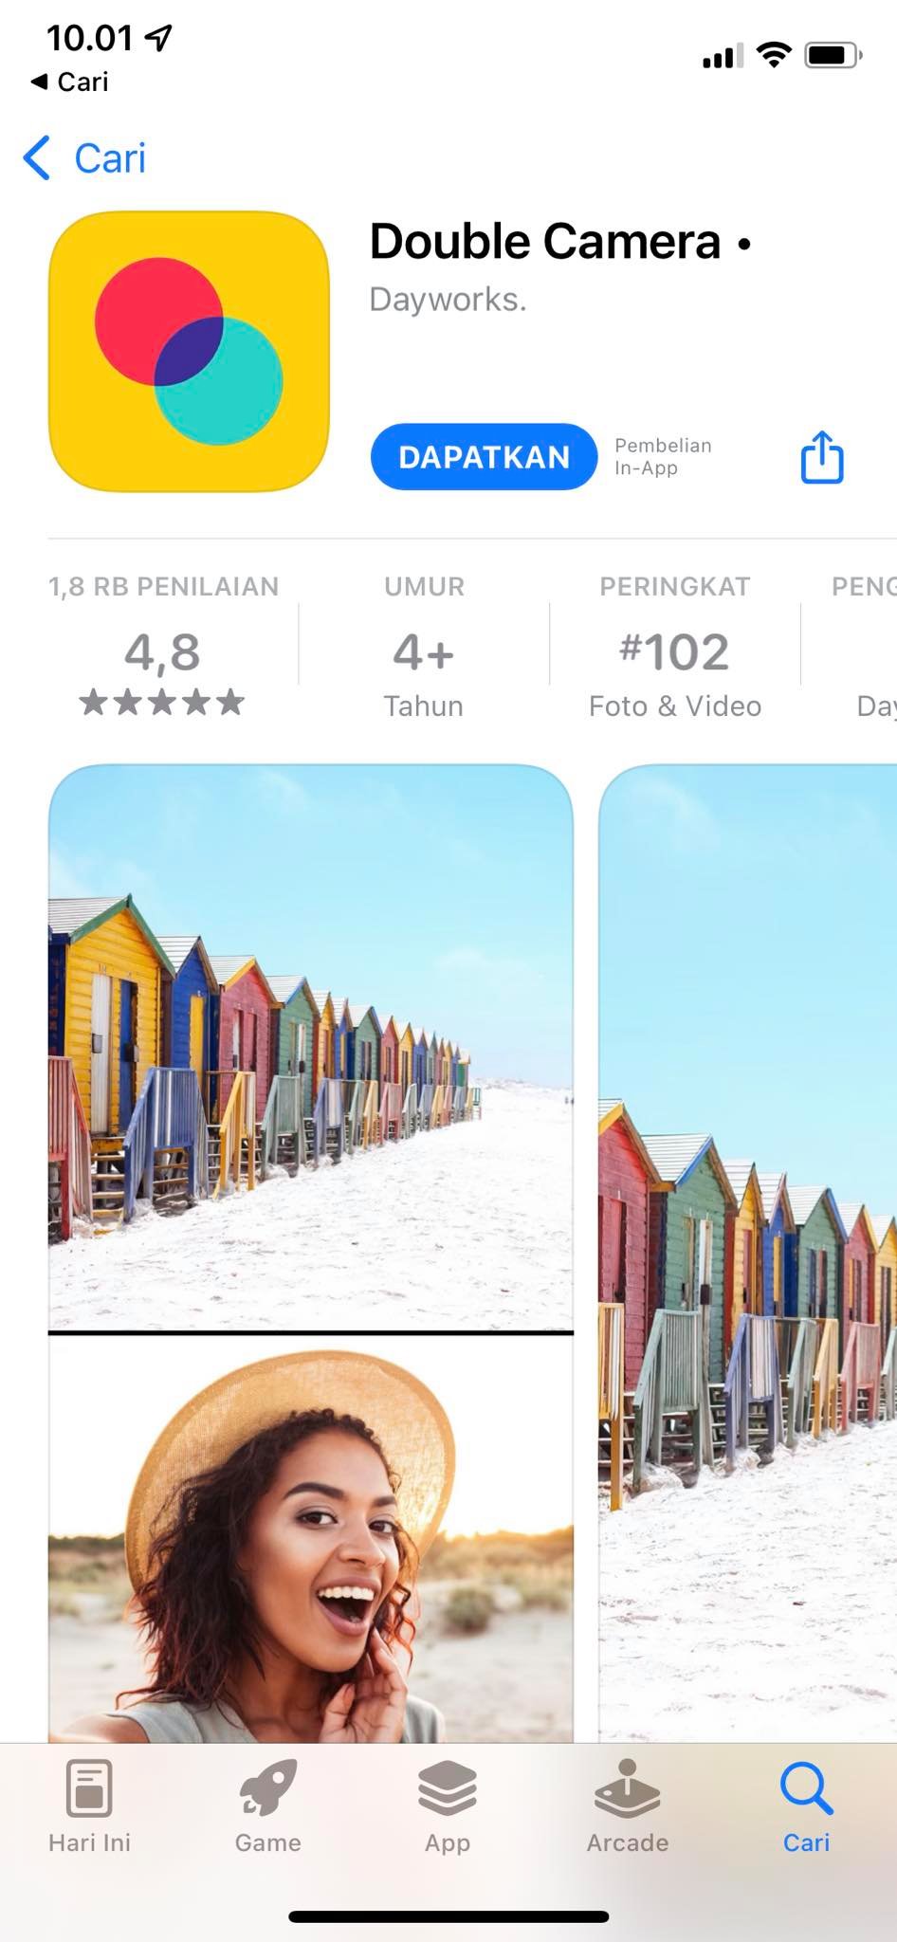Viewport: 897px width, 1942px height.
Task: Tap the location arrow near clock
Action: (158, 38)
